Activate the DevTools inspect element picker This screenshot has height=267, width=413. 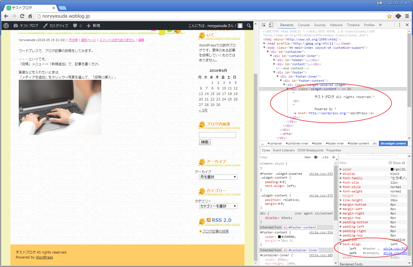point(263,25)
